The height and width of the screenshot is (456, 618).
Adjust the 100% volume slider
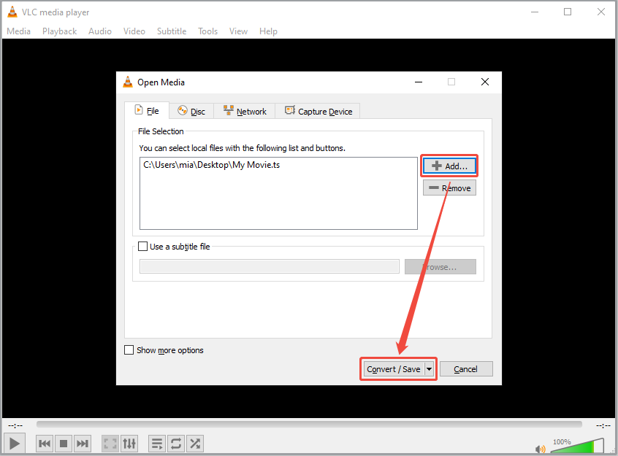click(577, 446)
